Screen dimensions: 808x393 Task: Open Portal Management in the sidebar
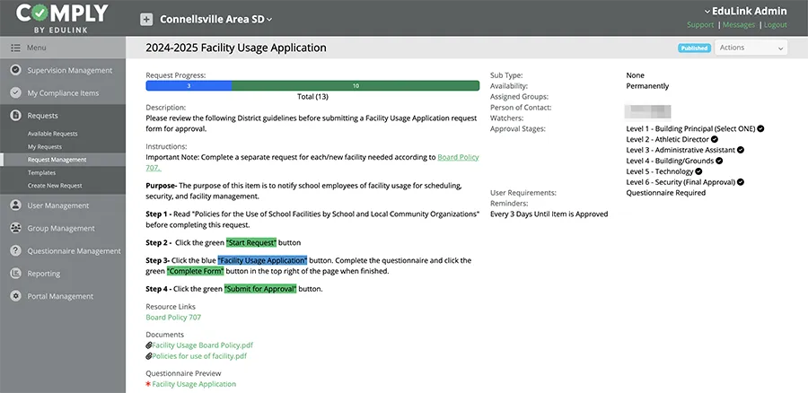[x=62, y=296]
